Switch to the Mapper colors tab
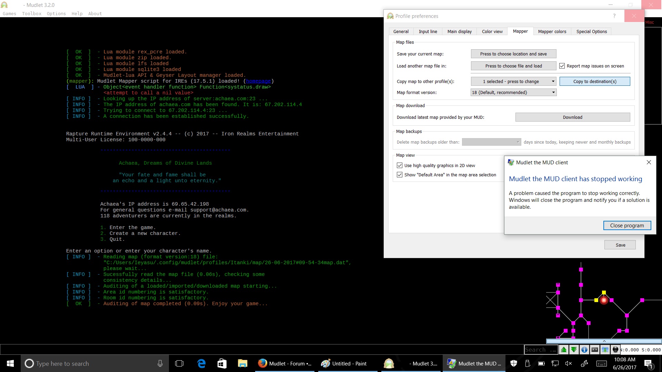This screenshot has height=372, width=662. (x=552, y=31)
